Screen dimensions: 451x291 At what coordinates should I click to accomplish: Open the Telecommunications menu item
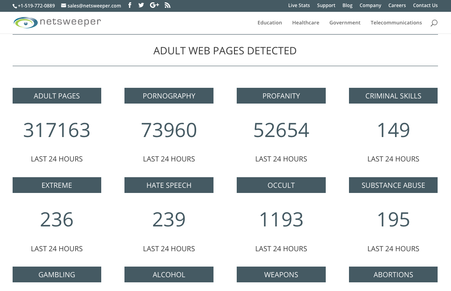pyautogui.click(x=396, y=23)
